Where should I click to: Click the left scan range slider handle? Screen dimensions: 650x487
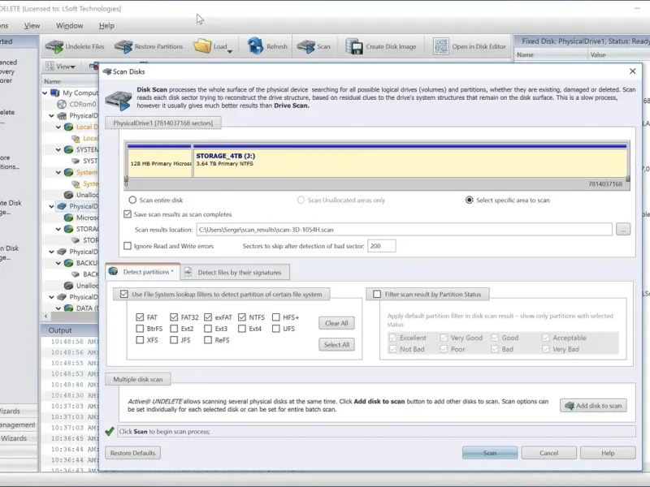tap(126, 180)
